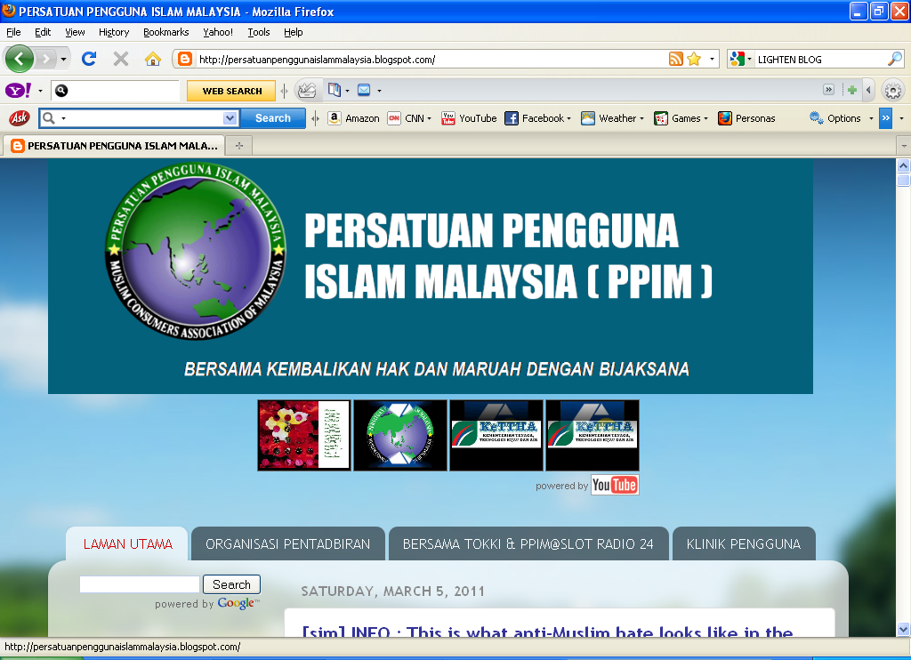
Task: Reload the page with the Refresh icon
Action: (89, 59)
